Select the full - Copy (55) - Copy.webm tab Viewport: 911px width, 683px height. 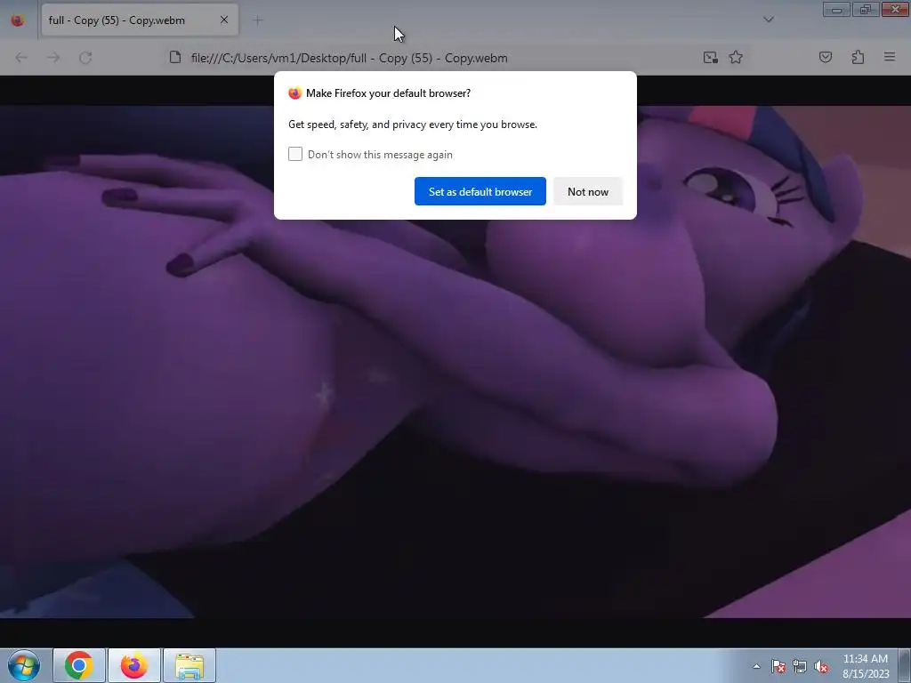[x=140, y=20]
